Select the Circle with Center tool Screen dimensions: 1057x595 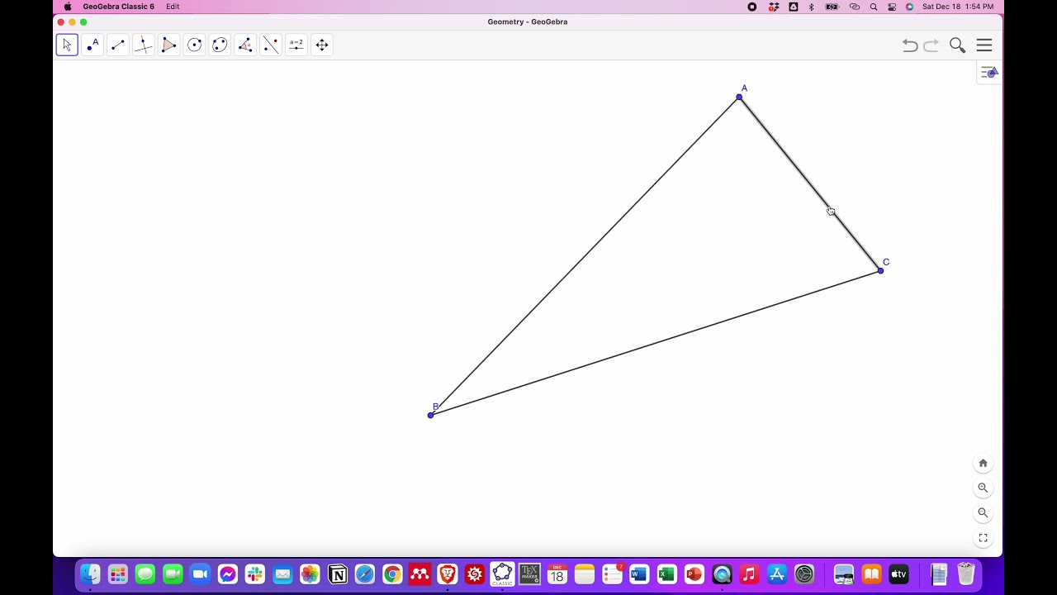point(195,45)
